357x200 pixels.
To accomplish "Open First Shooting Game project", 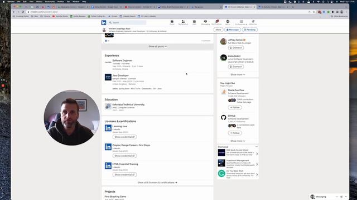I will 115,197.
